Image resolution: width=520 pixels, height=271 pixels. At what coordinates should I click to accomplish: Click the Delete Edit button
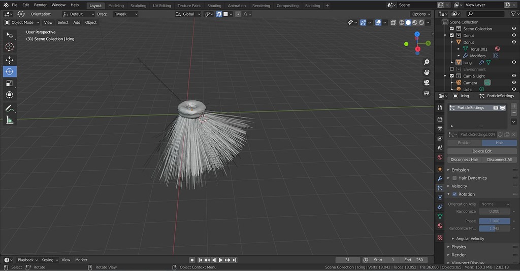[x=482, y=151]
